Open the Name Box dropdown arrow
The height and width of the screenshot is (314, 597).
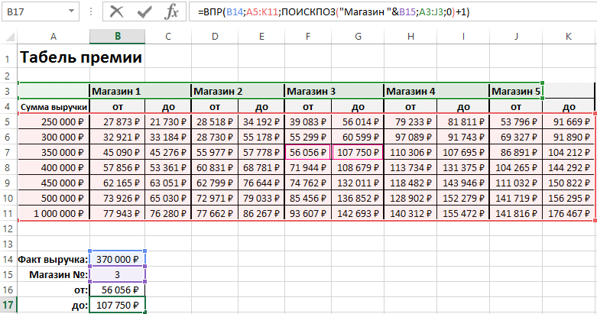(x=70, y=12)
